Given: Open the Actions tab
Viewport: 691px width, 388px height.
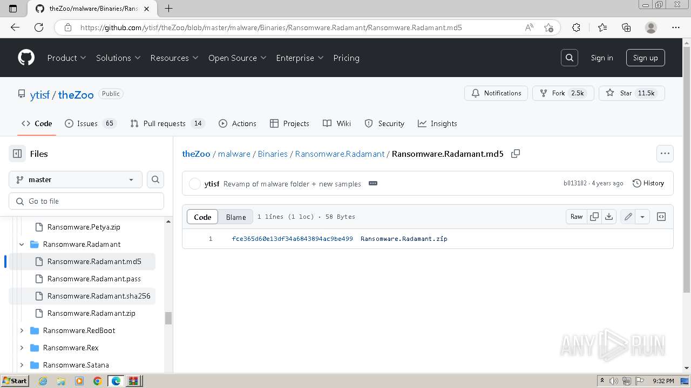Looking at the screenshot, I should (x=238, y=123).
